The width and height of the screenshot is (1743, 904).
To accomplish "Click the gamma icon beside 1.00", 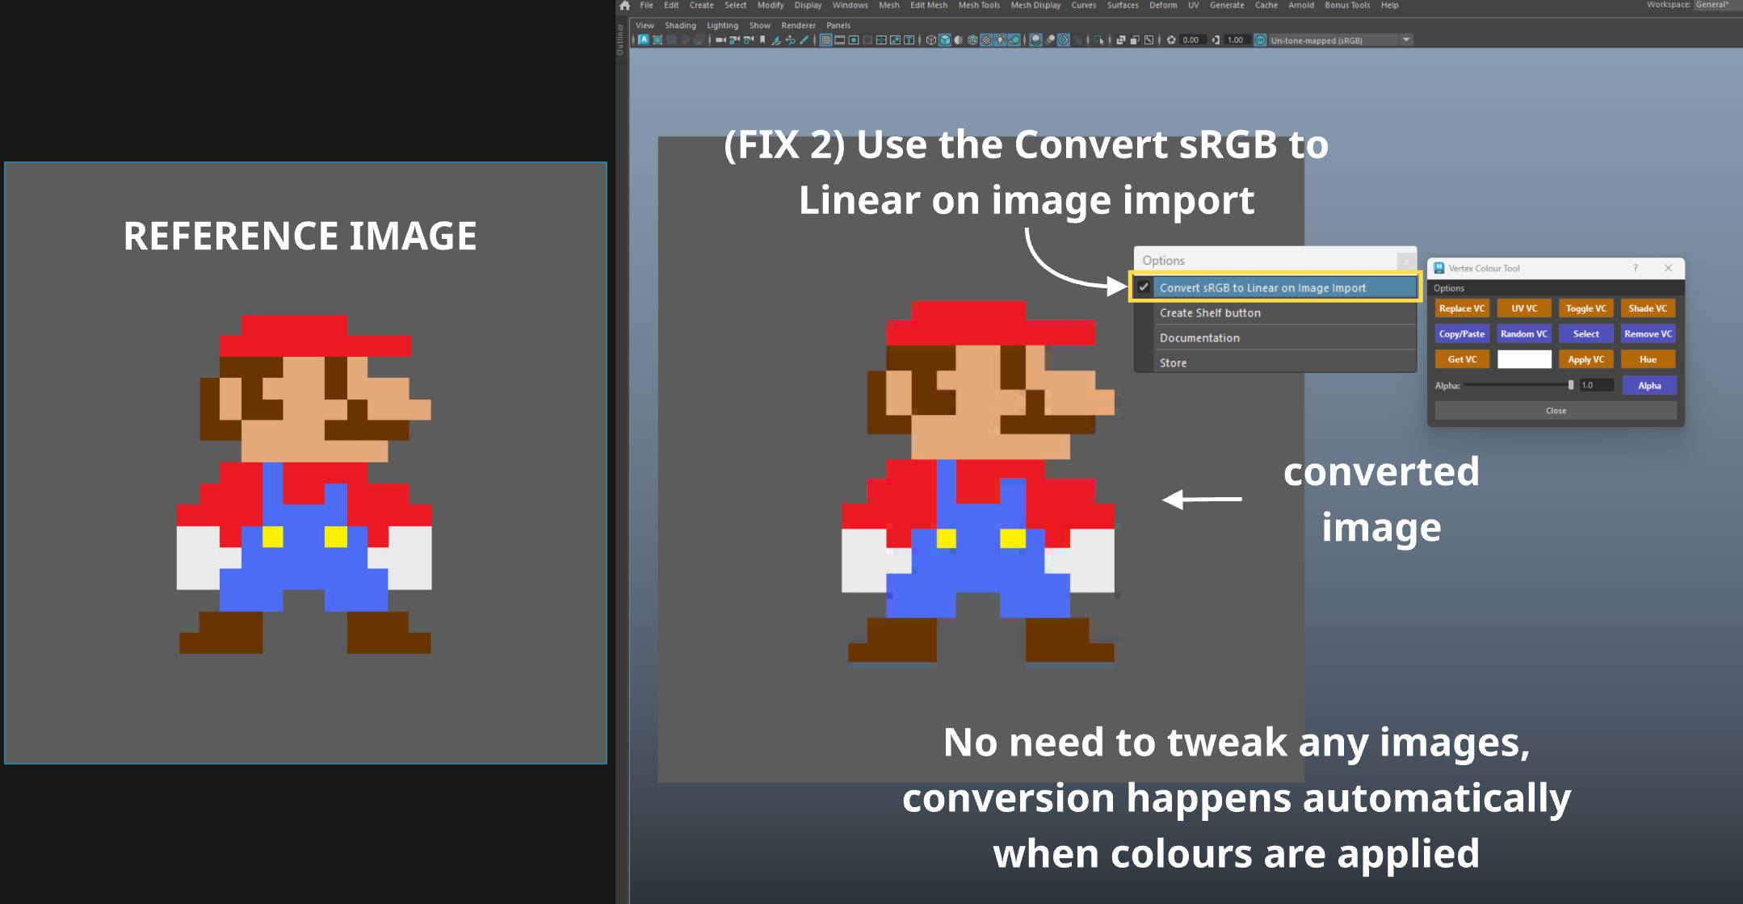I will 1216,40.
